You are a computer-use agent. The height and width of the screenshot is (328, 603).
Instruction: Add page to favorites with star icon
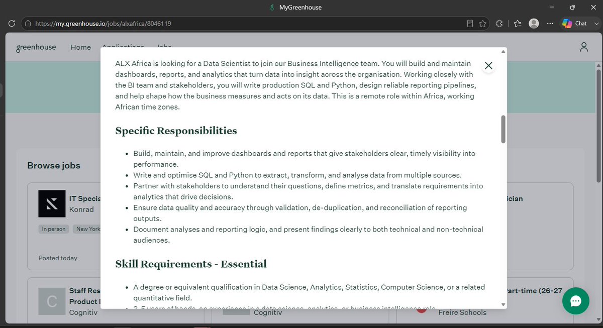[x=483, y=23]
